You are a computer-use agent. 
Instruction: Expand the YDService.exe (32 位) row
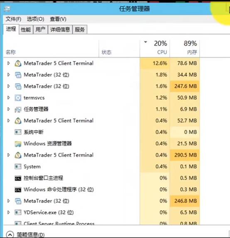pyautogui.click(x=9, y=213)
